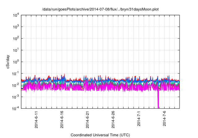This screenshot has width=198, height=138.
Task: Select the 2014-6-26 date tick label
Action: (113, 119)
